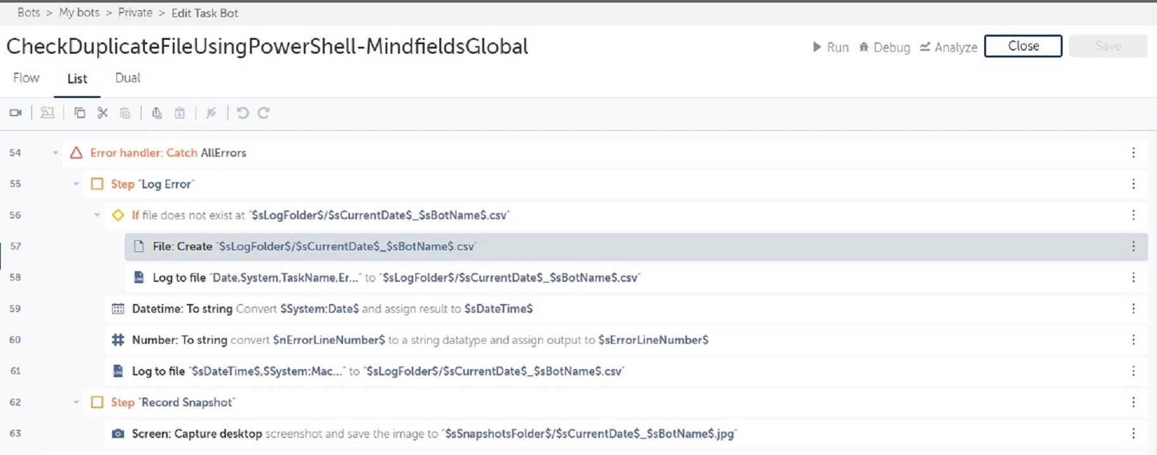This screenshot has width=1157, height=455.
Task: Click the copy action toolbar icon
Action: [x=80, y=113]
